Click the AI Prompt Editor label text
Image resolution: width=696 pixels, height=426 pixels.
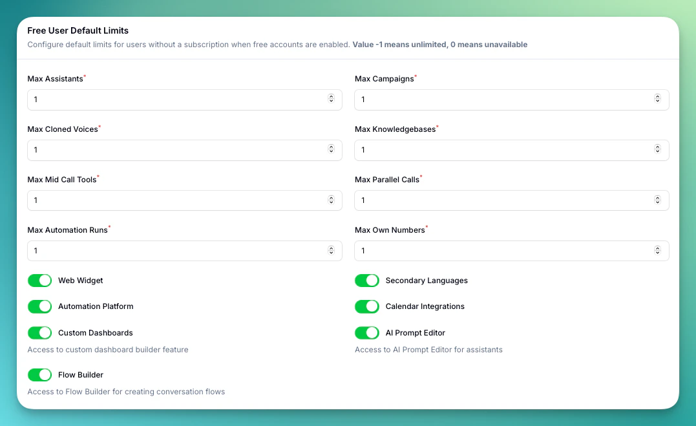[x=415, y=333]
